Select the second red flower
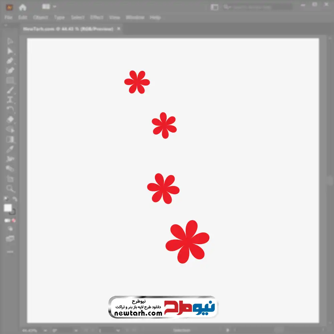The height and width of the screenshot is (334, 334). pyautogui.click(x=164, y=125)
